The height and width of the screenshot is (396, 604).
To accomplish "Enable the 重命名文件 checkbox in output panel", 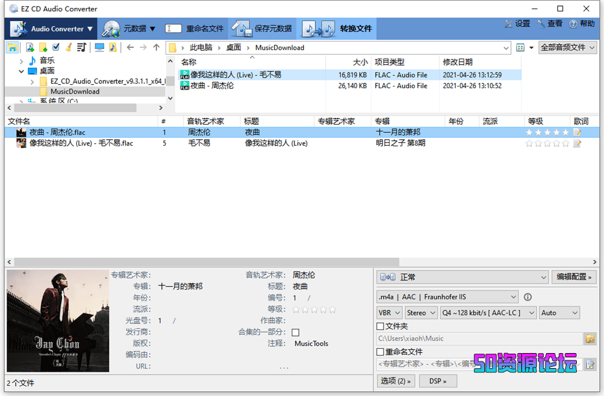I will point(380,352).
